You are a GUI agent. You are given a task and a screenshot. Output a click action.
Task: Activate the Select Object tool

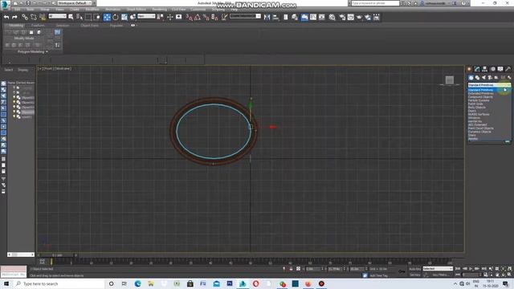[x=71, y=17]
